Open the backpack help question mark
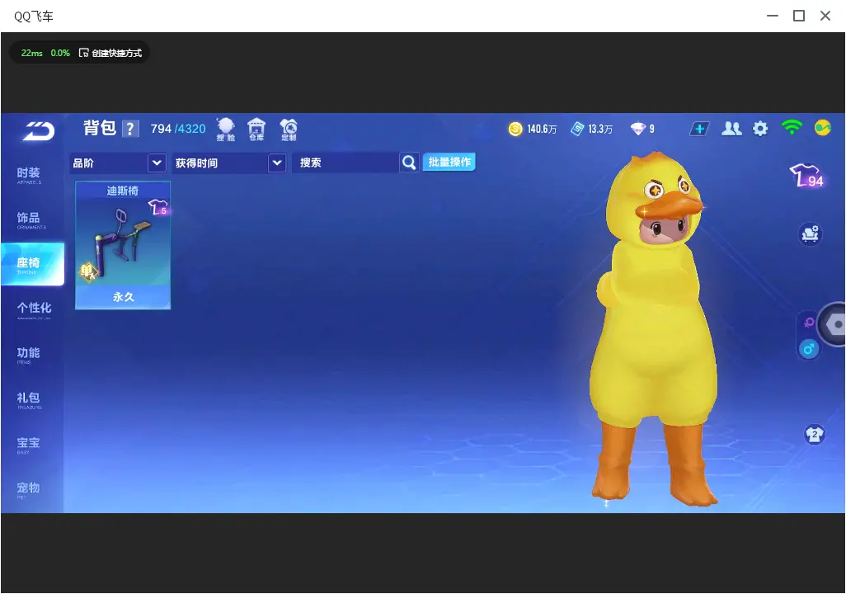This screenshot has width=846, height=594. (x=130, y=129)
